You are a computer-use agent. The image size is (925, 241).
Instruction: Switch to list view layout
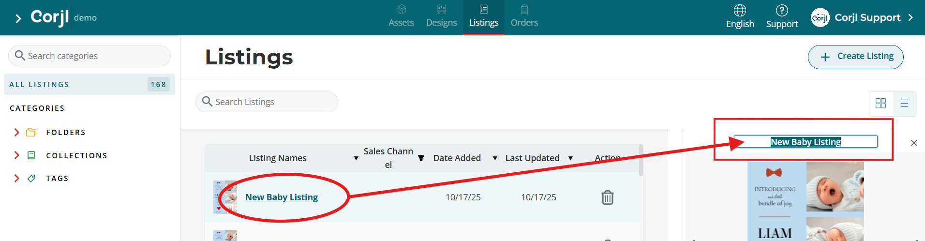[x=905, y=104]
